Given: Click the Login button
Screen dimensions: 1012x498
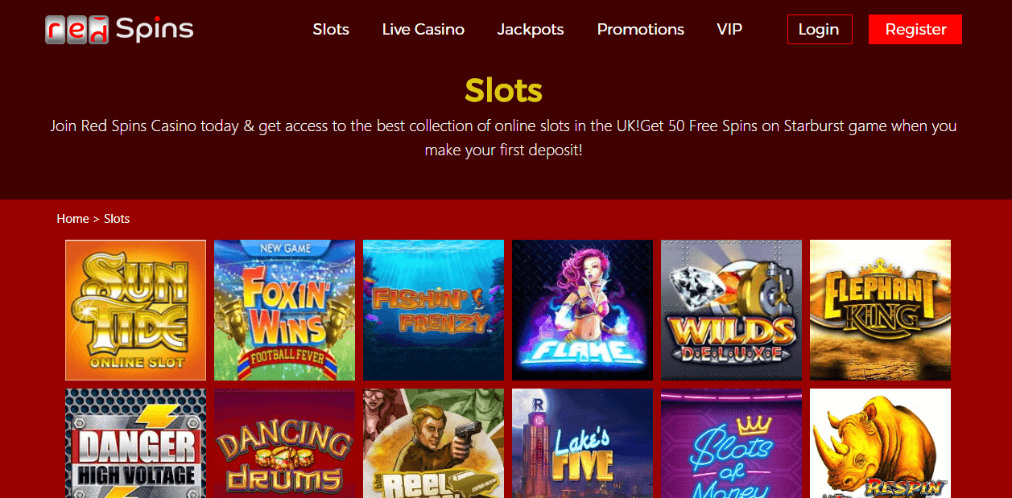Looking at the screenshot, I should pos(820,30).
